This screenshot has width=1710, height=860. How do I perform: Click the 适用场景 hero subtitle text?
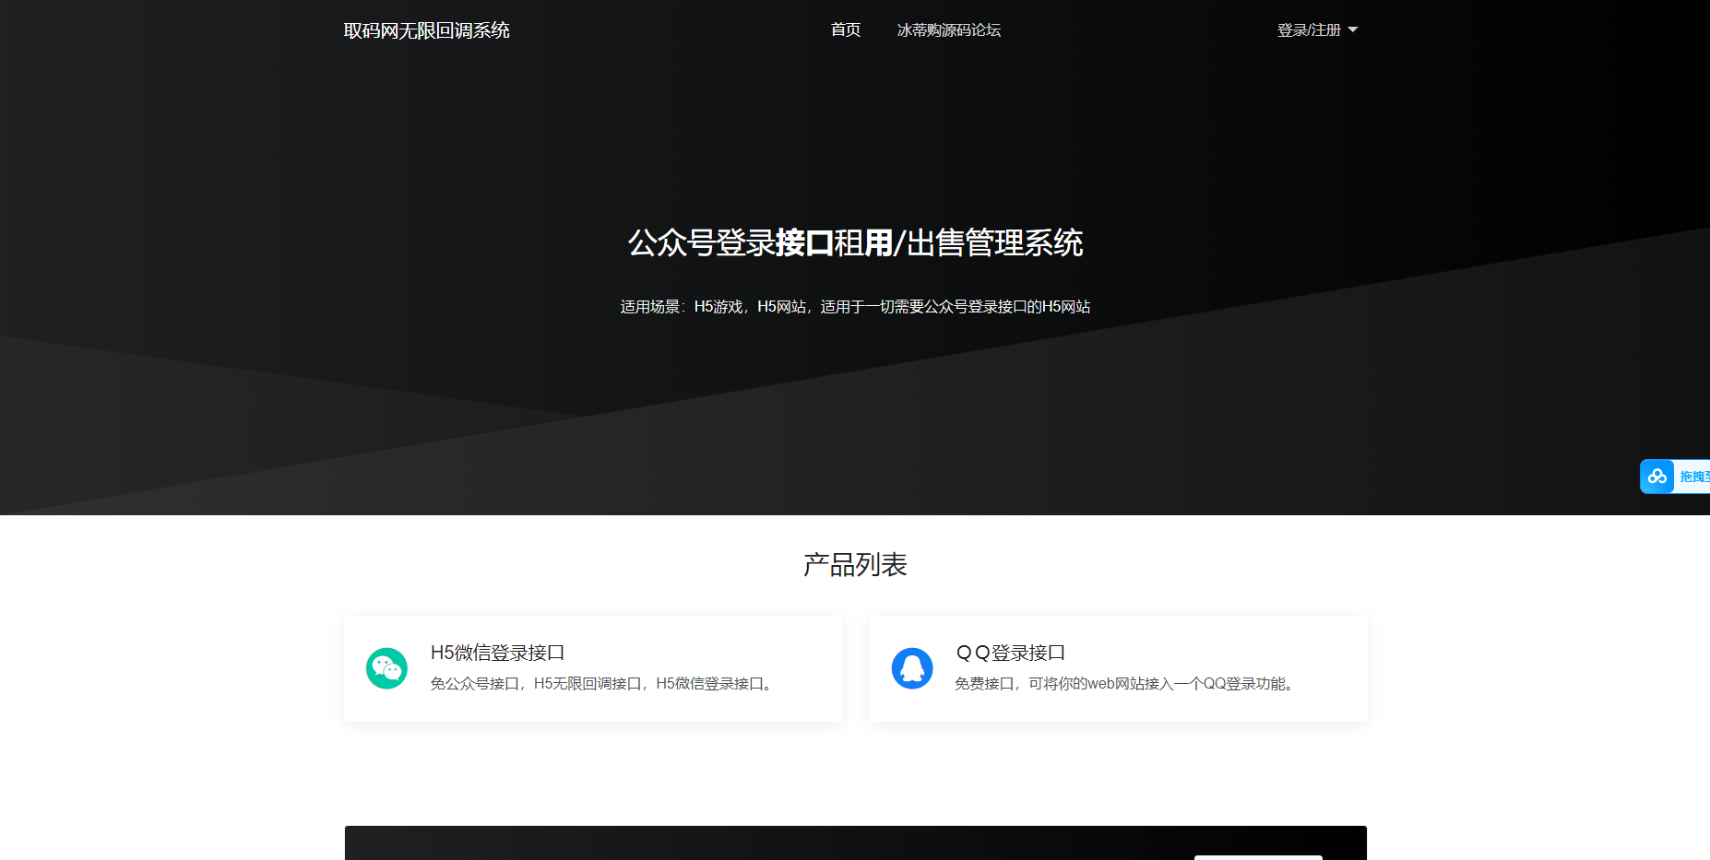(x=855, y=307)
